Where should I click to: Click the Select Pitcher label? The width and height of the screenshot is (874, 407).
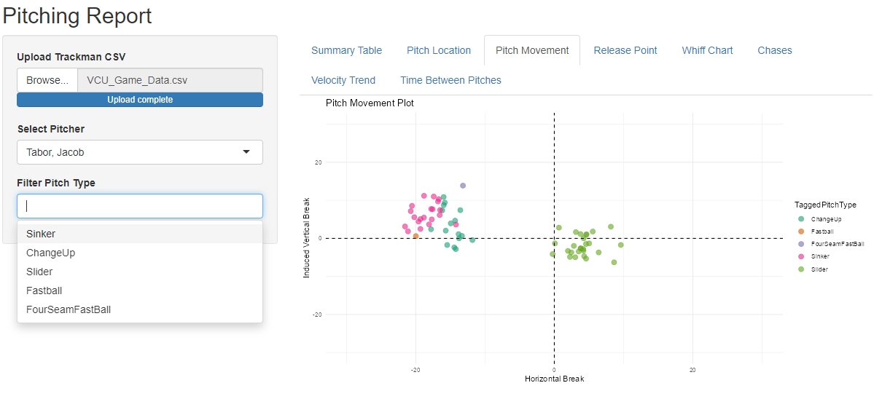pos(51,129)
